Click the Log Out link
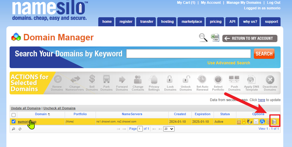This screenshot has width=292, height=147. tap(274, 3)
